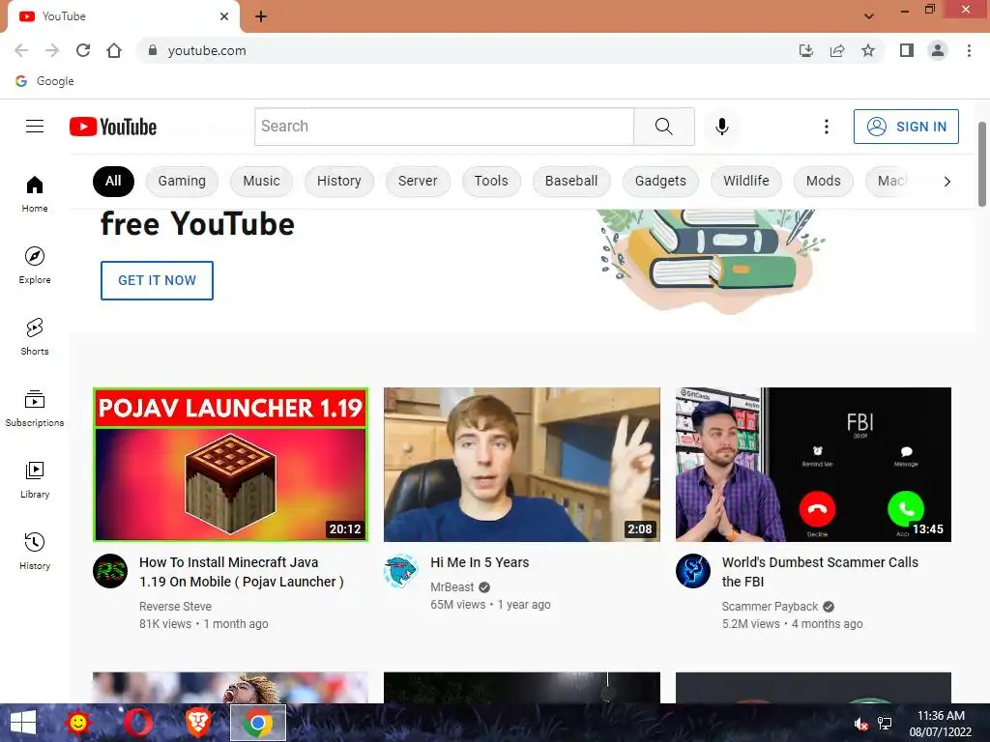The height and width of the screenshot is (742, 990).
Task: Select the Tools filter chip
Action: pos(491,181)
